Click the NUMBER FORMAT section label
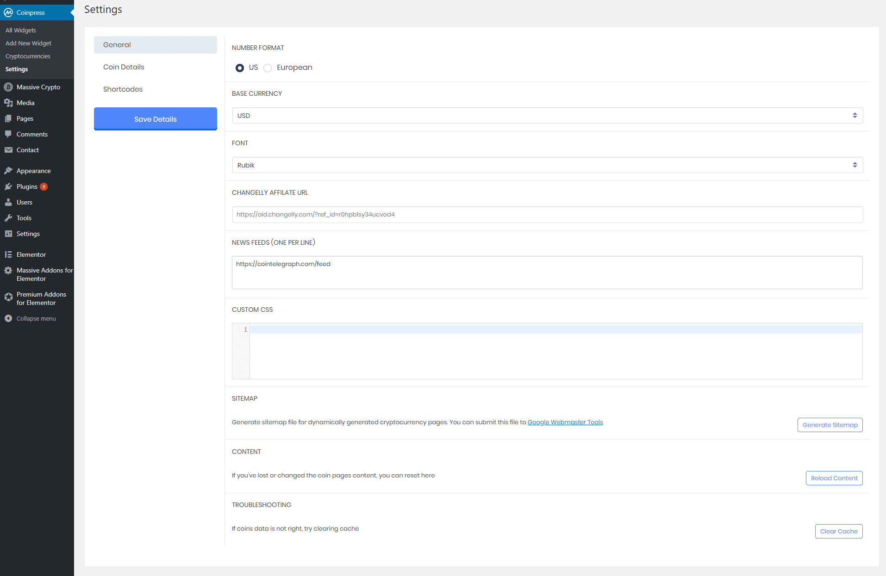This screenshot has height=576, width=886. pos(258,48)
